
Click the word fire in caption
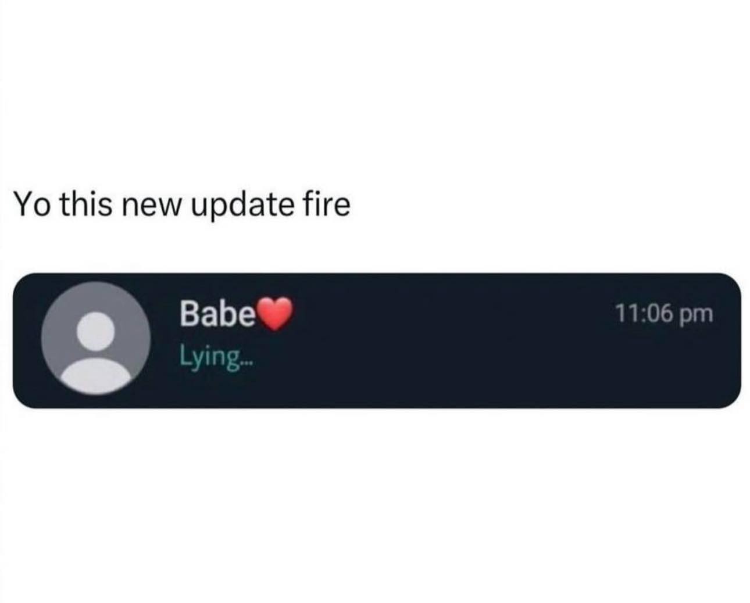[330, 204]
